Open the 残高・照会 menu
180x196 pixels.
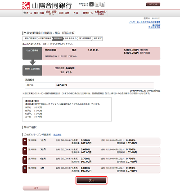39,13
